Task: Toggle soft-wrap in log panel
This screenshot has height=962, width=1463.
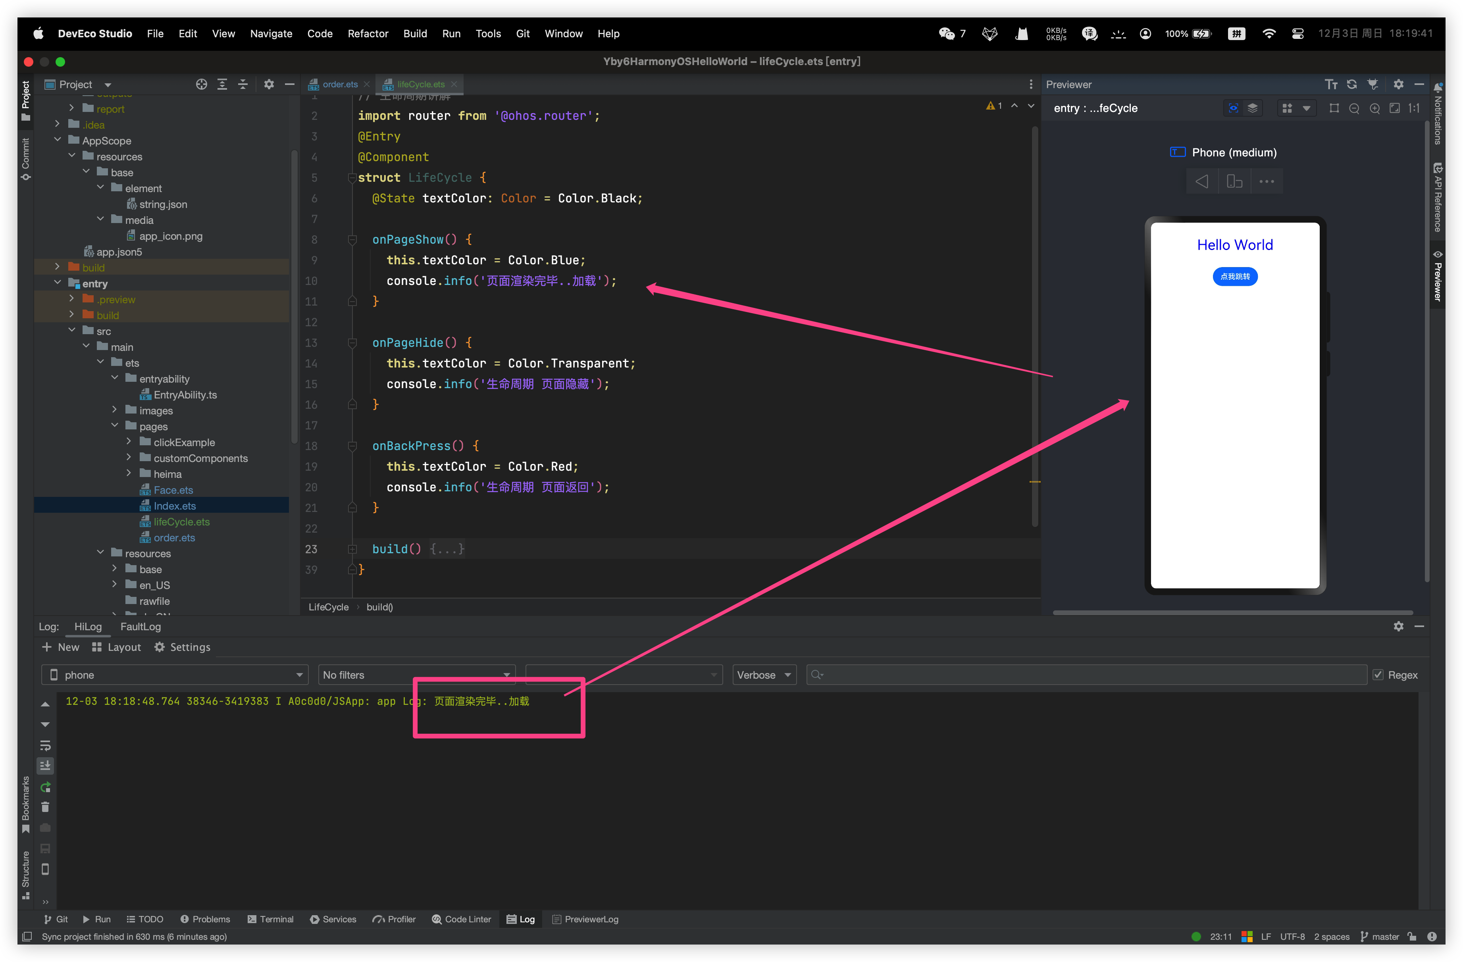Action: coord(46,746)
